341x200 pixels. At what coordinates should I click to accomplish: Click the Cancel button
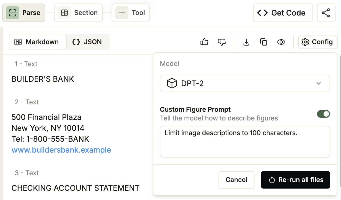[x=237, y=180]
